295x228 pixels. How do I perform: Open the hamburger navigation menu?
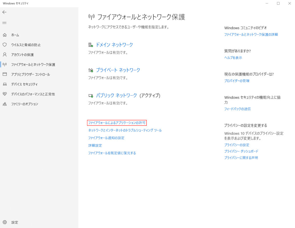coord(4,23)
